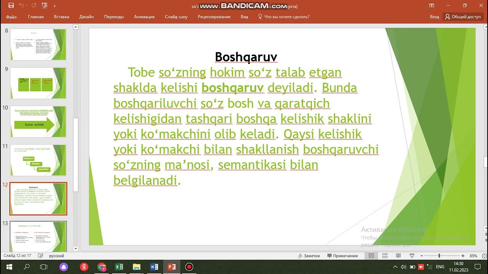Click zoom out minus button

[421, 256]
